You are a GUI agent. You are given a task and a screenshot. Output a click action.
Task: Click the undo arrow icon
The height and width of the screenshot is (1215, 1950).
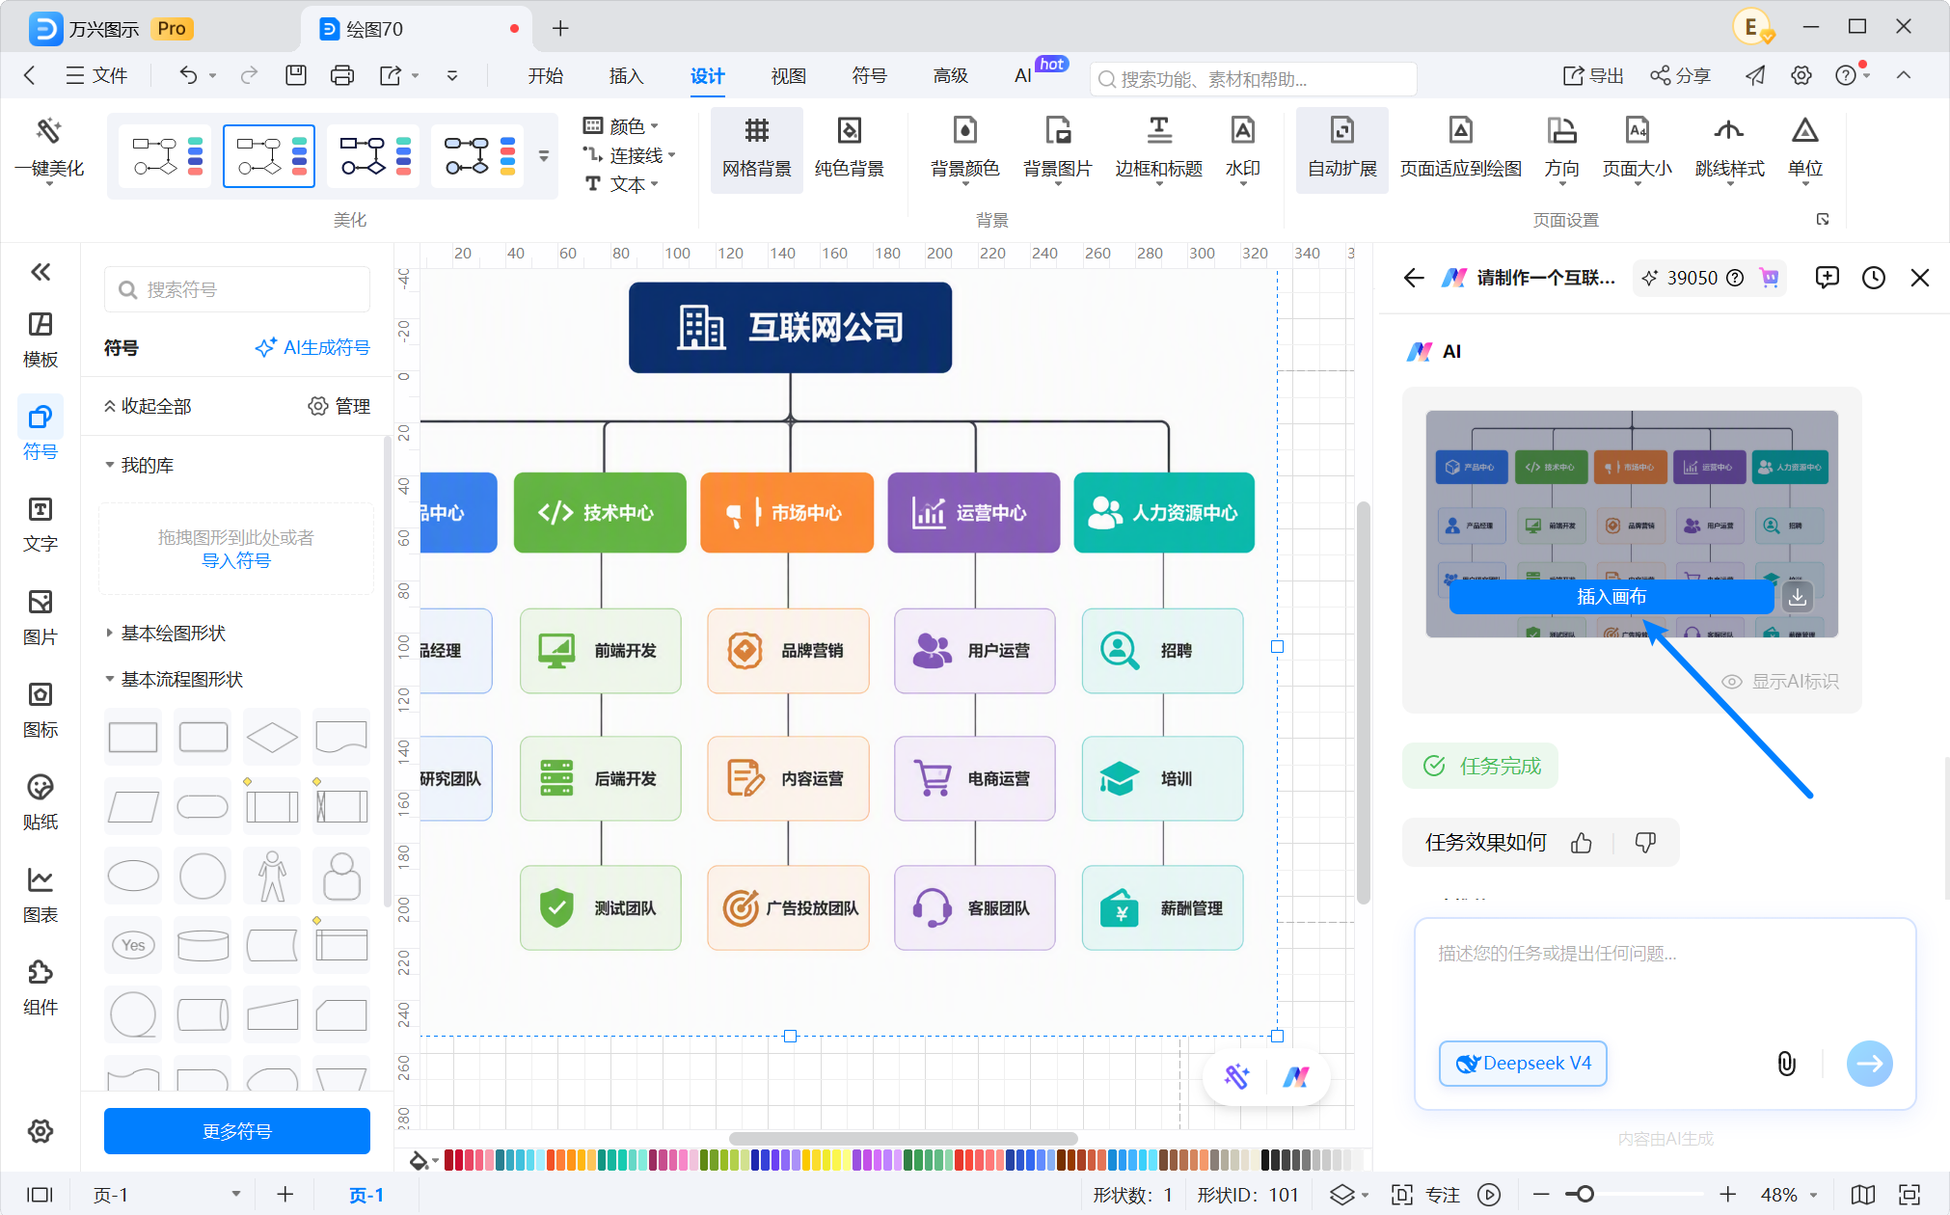click(x=188, y=75)
